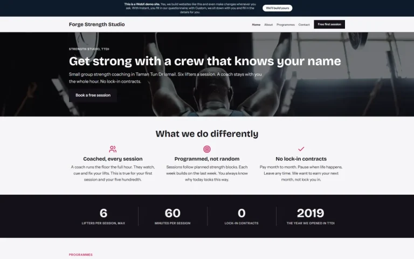Image resolution: width=414 pixels, height=259 pixels.
Task: Click the 2019 year opened stat
Action: point(310,216)
